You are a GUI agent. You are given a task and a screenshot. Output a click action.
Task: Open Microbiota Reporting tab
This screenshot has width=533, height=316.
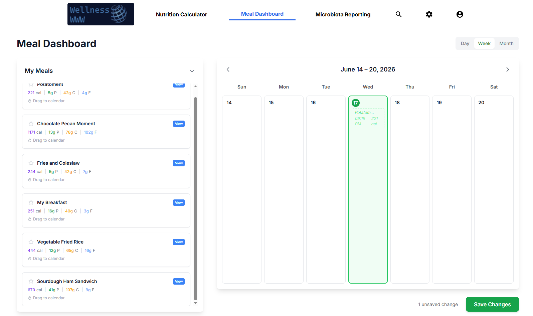click(343, 14)
